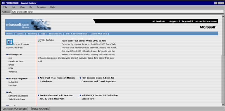225x111 pixels.
Task: Click Status: HAUNTED status panel
Action: click(x=40, y=109)
